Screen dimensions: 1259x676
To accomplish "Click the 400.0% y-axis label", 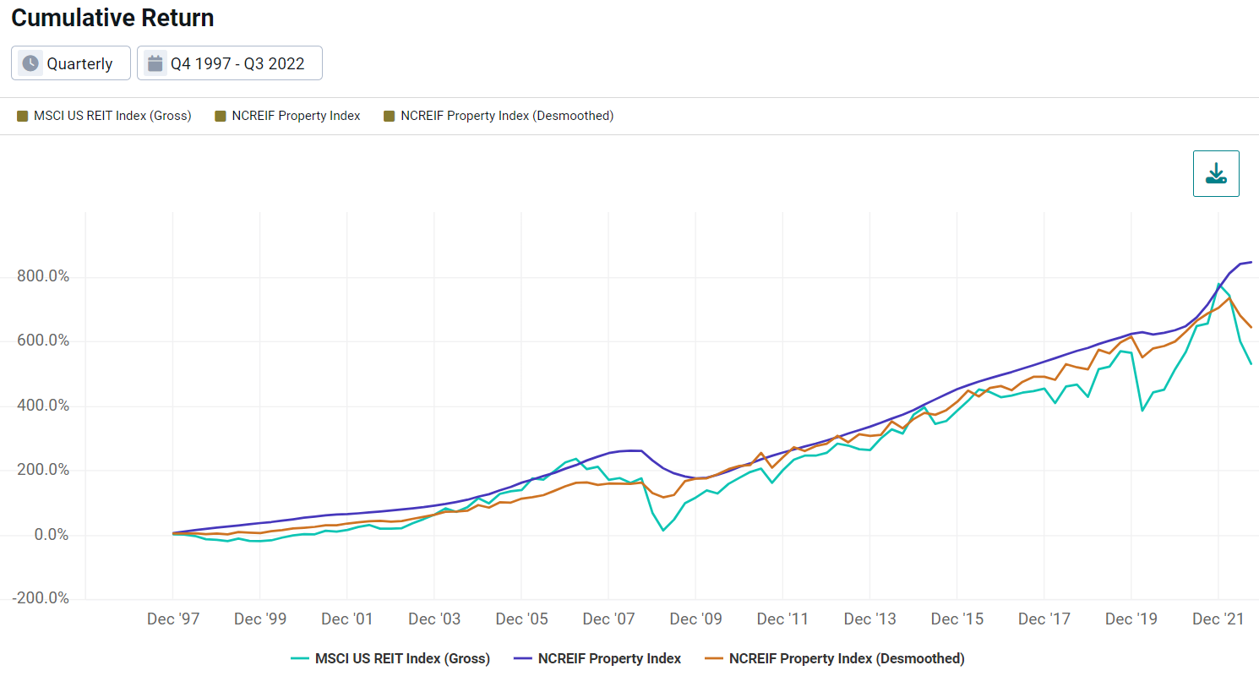I will point(41,406).
